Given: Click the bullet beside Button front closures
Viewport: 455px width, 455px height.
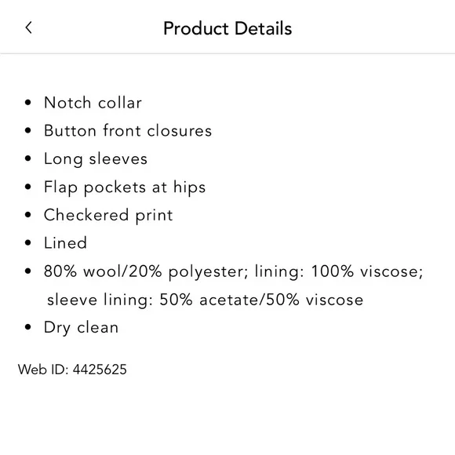Looking at the screenshot, I should 28,130.
